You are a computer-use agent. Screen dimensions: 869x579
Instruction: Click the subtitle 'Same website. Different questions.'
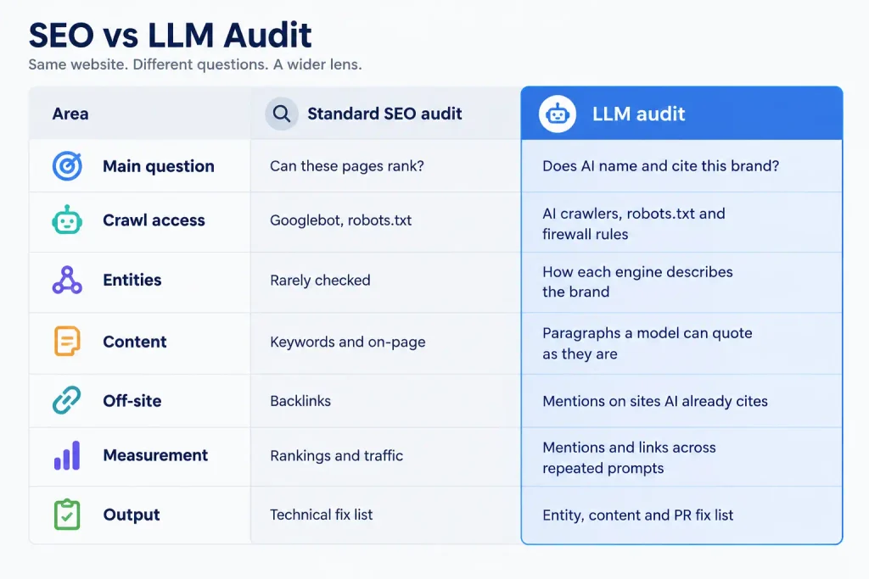148,64
